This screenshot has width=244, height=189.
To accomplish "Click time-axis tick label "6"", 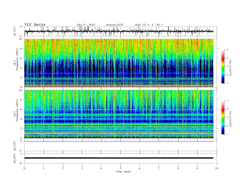I will tap(140, 168).
